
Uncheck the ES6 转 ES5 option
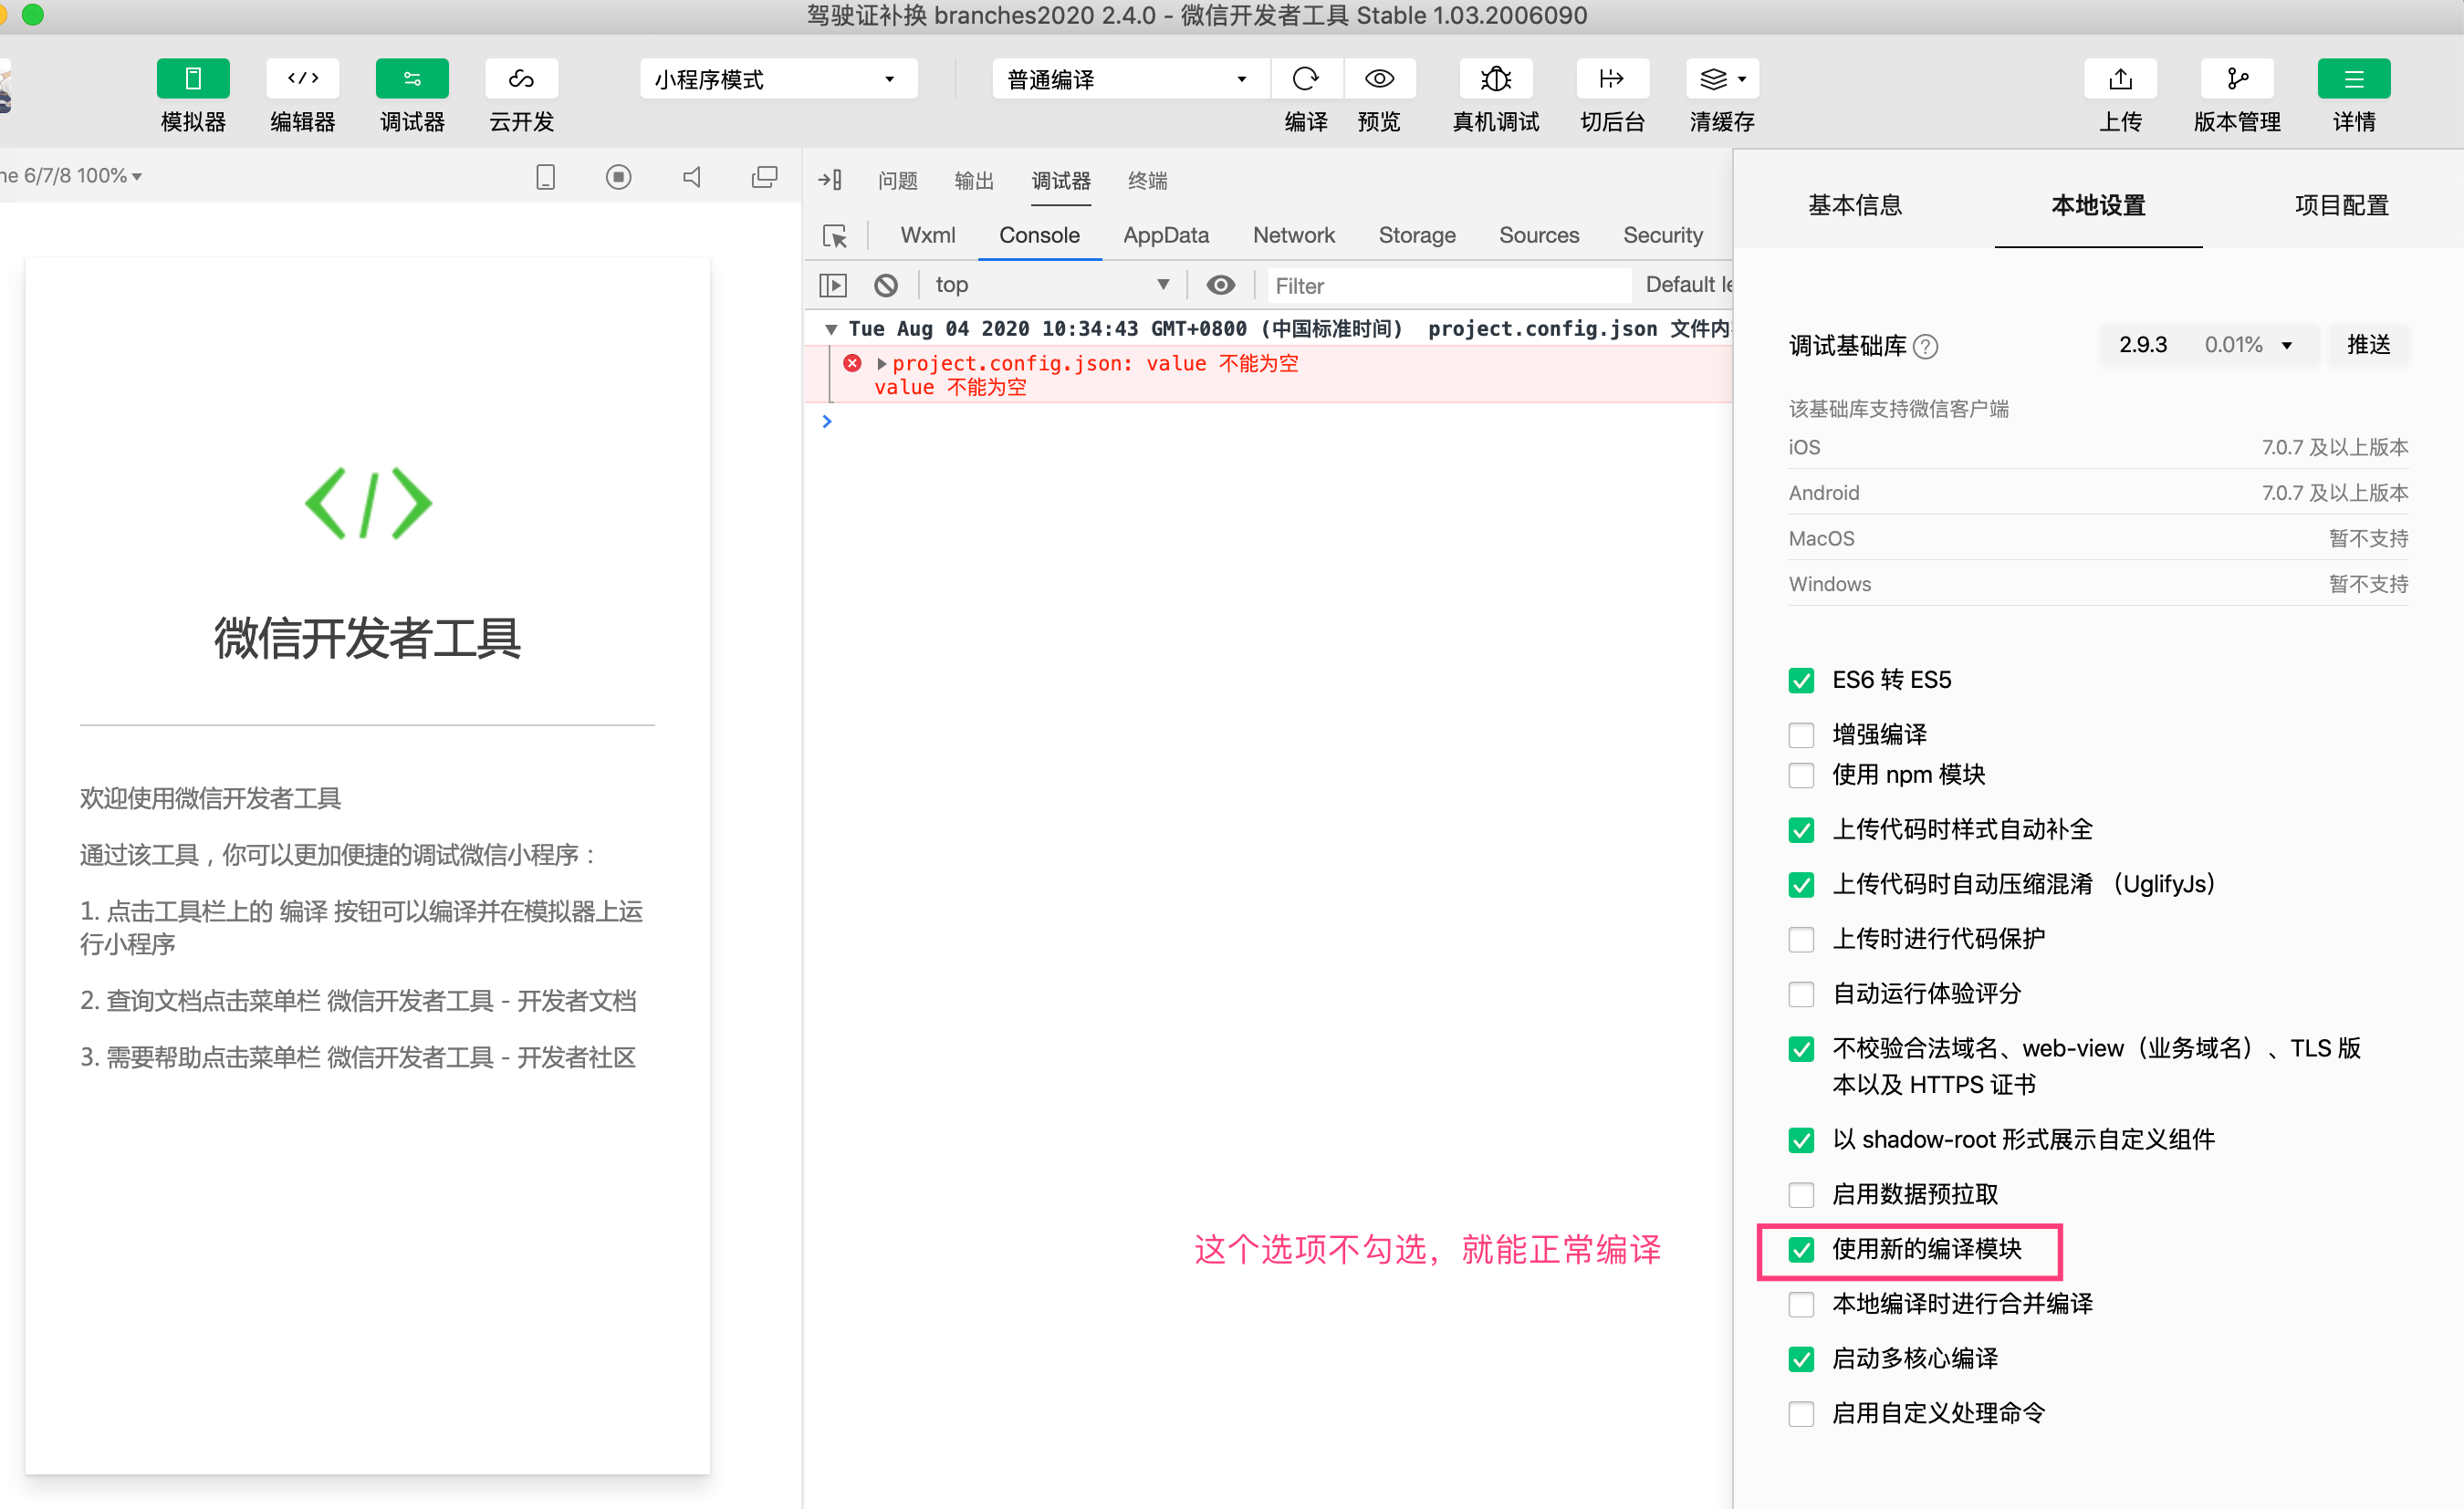(1801, 681)
